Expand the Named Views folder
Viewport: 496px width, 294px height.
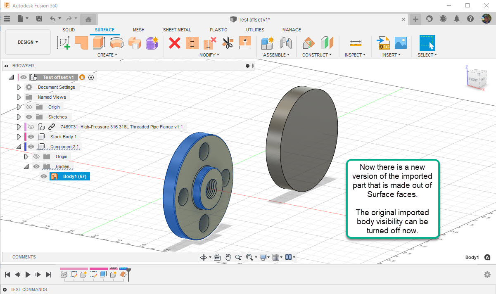[19, 97]
